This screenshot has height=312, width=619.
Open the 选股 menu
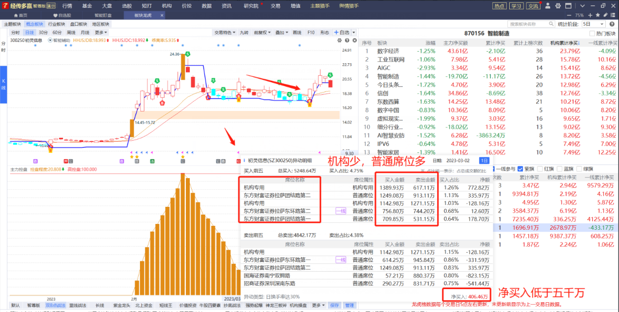127,6
